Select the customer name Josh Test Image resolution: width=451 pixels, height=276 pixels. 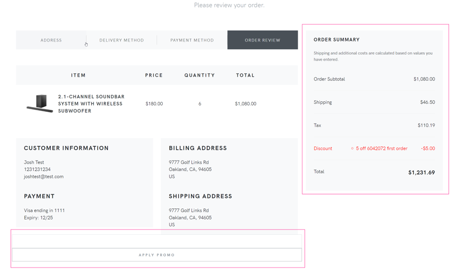[x=34, y=162]
